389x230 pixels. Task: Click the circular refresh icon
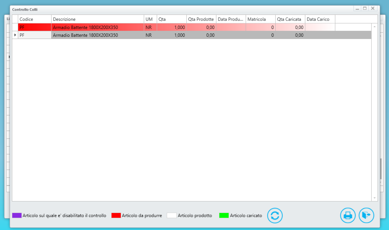pos(275,215)
